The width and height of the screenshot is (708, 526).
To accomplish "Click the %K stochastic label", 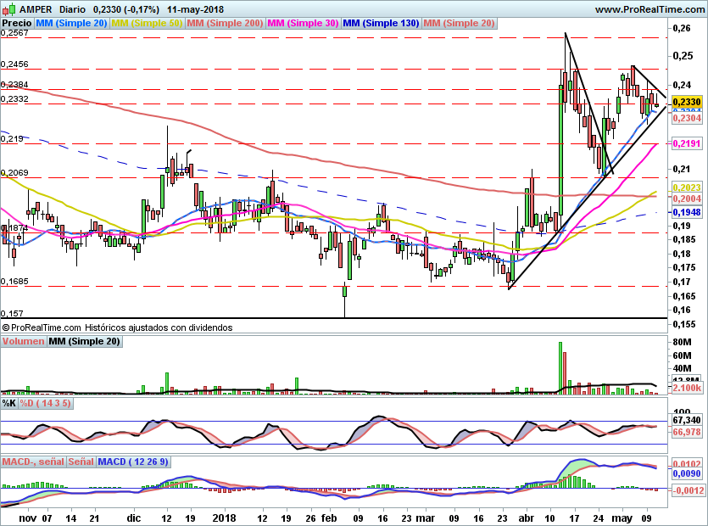I will pyautogui.click(x=9, y=403).
